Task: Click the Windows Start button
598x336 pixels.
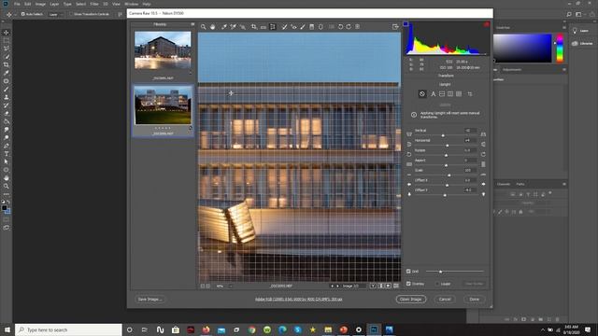Action: coord(7,329)
